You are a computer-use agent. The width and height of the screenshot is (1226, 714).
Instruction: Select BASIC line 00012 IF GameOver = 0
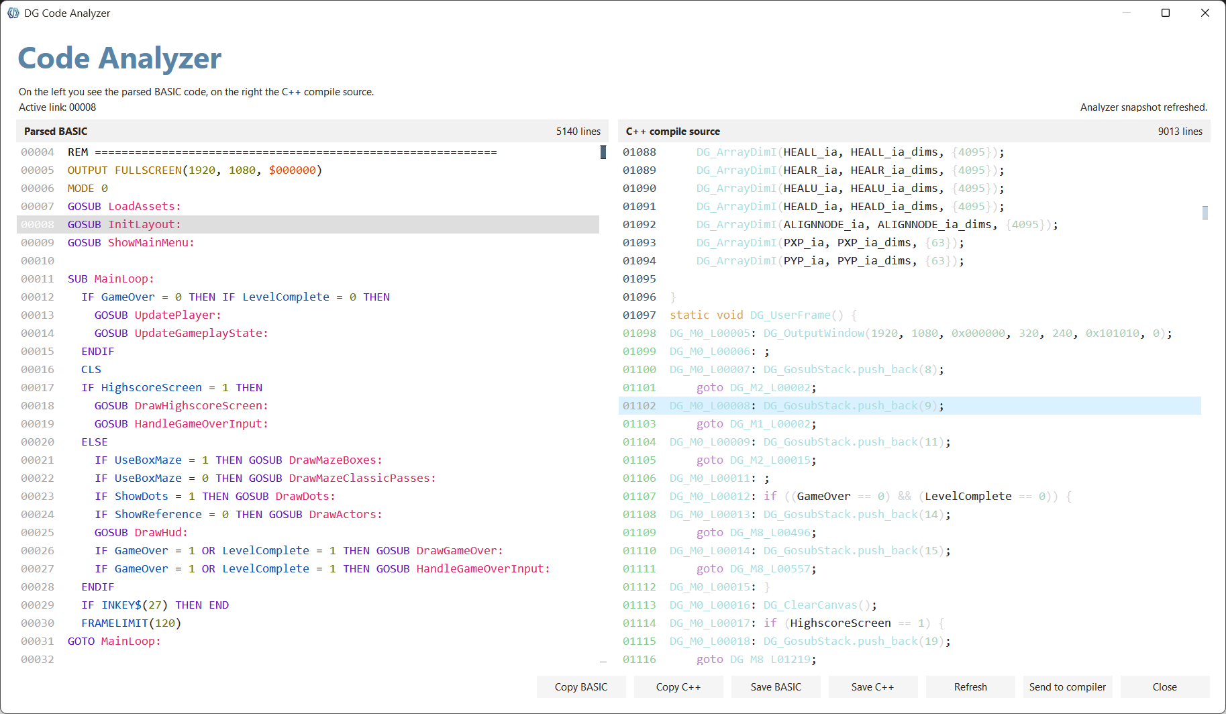[x=308, y=297]
